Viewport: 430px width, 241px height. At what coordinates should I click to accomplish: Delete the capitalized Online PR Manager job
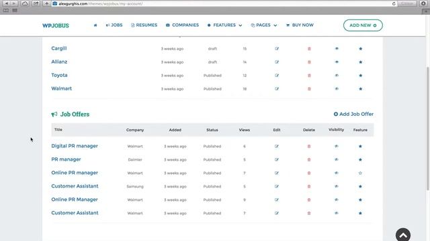pos(309,199)
